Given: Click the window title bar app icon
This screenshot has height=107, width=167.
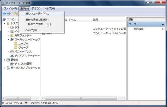Looking at the screenshot, I should pyautogui.click(x=3, y=3).
